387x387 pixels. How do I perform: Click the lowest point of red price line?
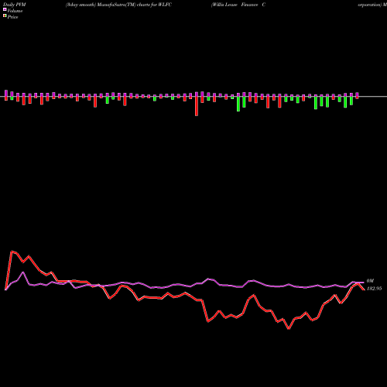coord(289,329)
